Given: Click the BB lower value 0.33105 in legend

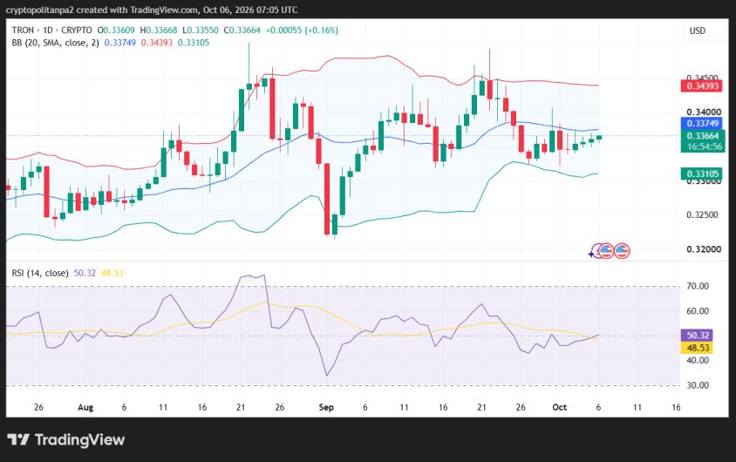Looking at the screenshot, I should (194, 43).
